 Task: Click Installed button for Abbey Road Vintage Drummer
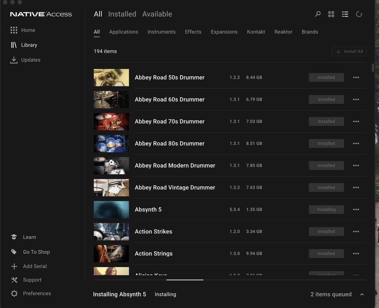tap(326, 188)
